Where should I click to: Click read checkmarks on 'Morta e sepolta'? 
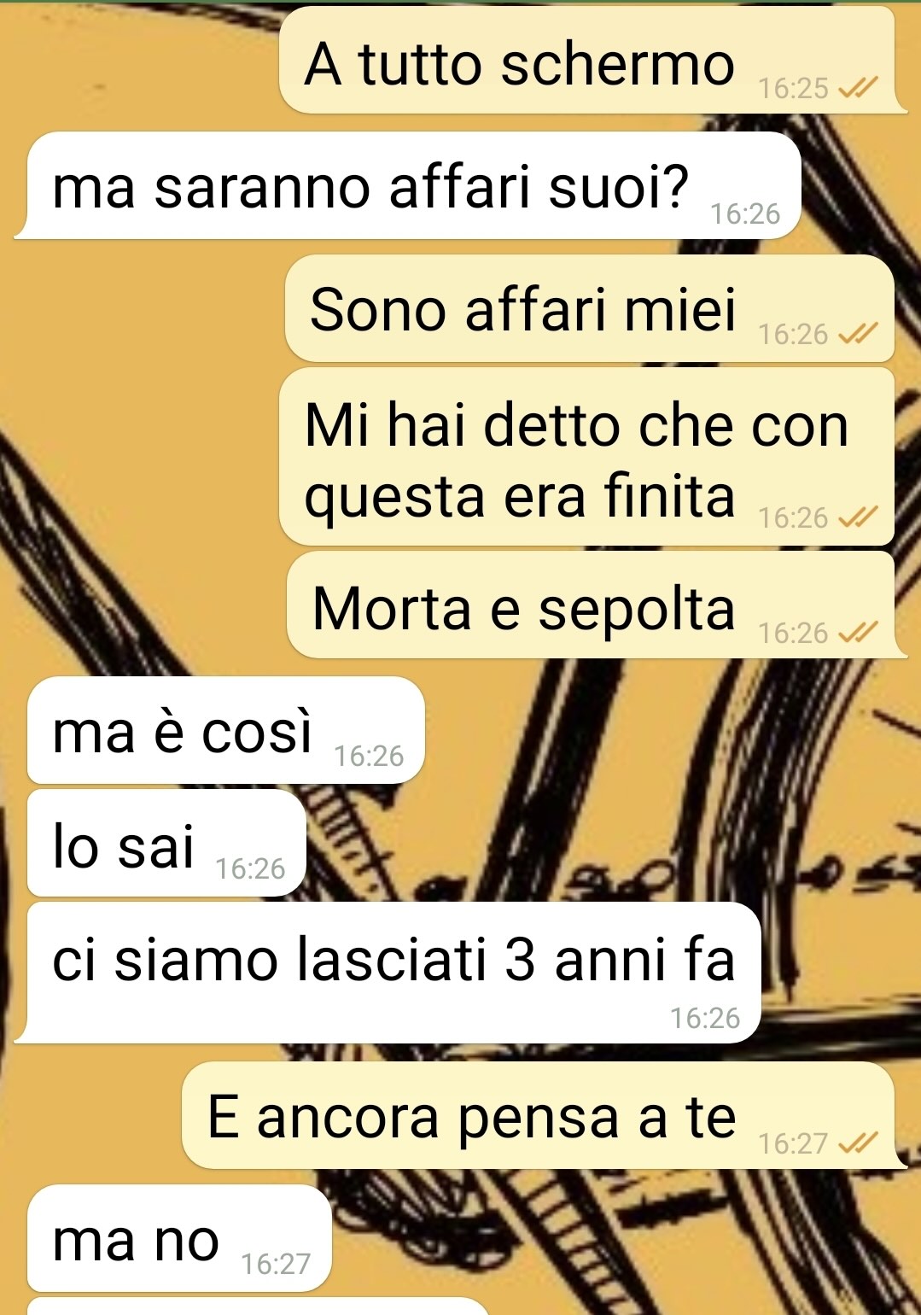(858, 633)
